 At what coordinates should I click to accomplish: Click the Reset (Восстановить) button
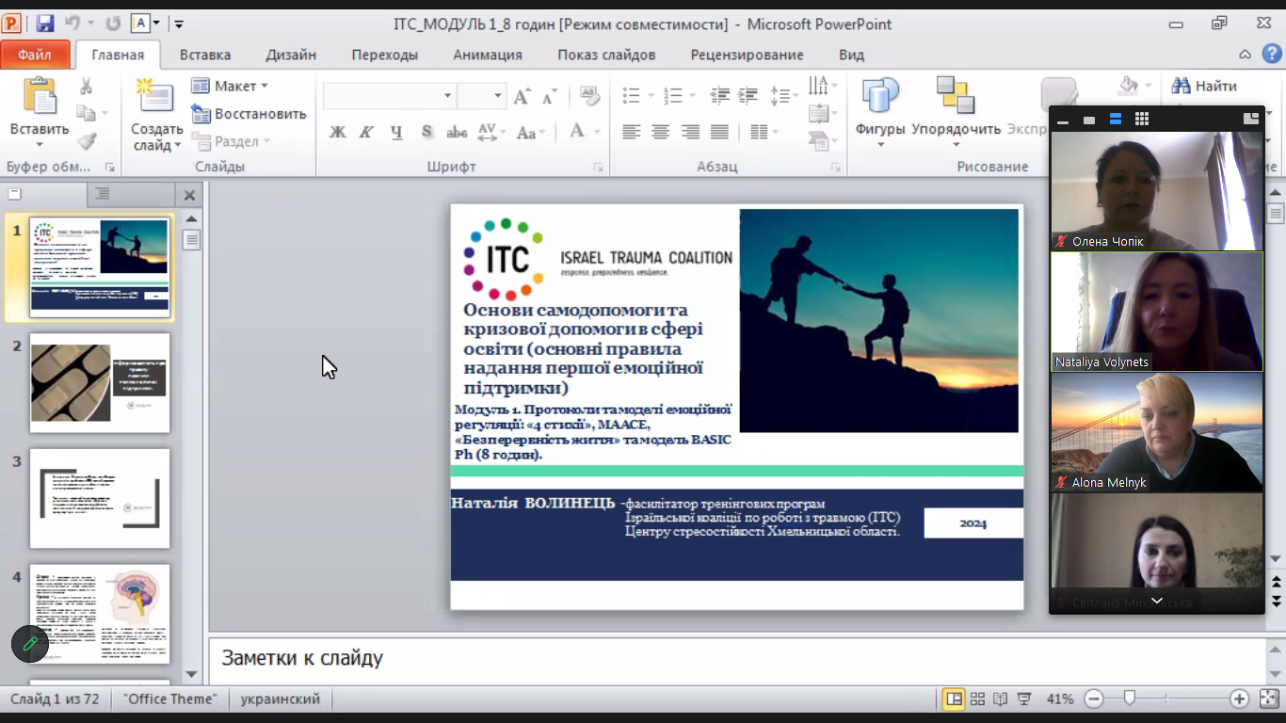(249, 114)
